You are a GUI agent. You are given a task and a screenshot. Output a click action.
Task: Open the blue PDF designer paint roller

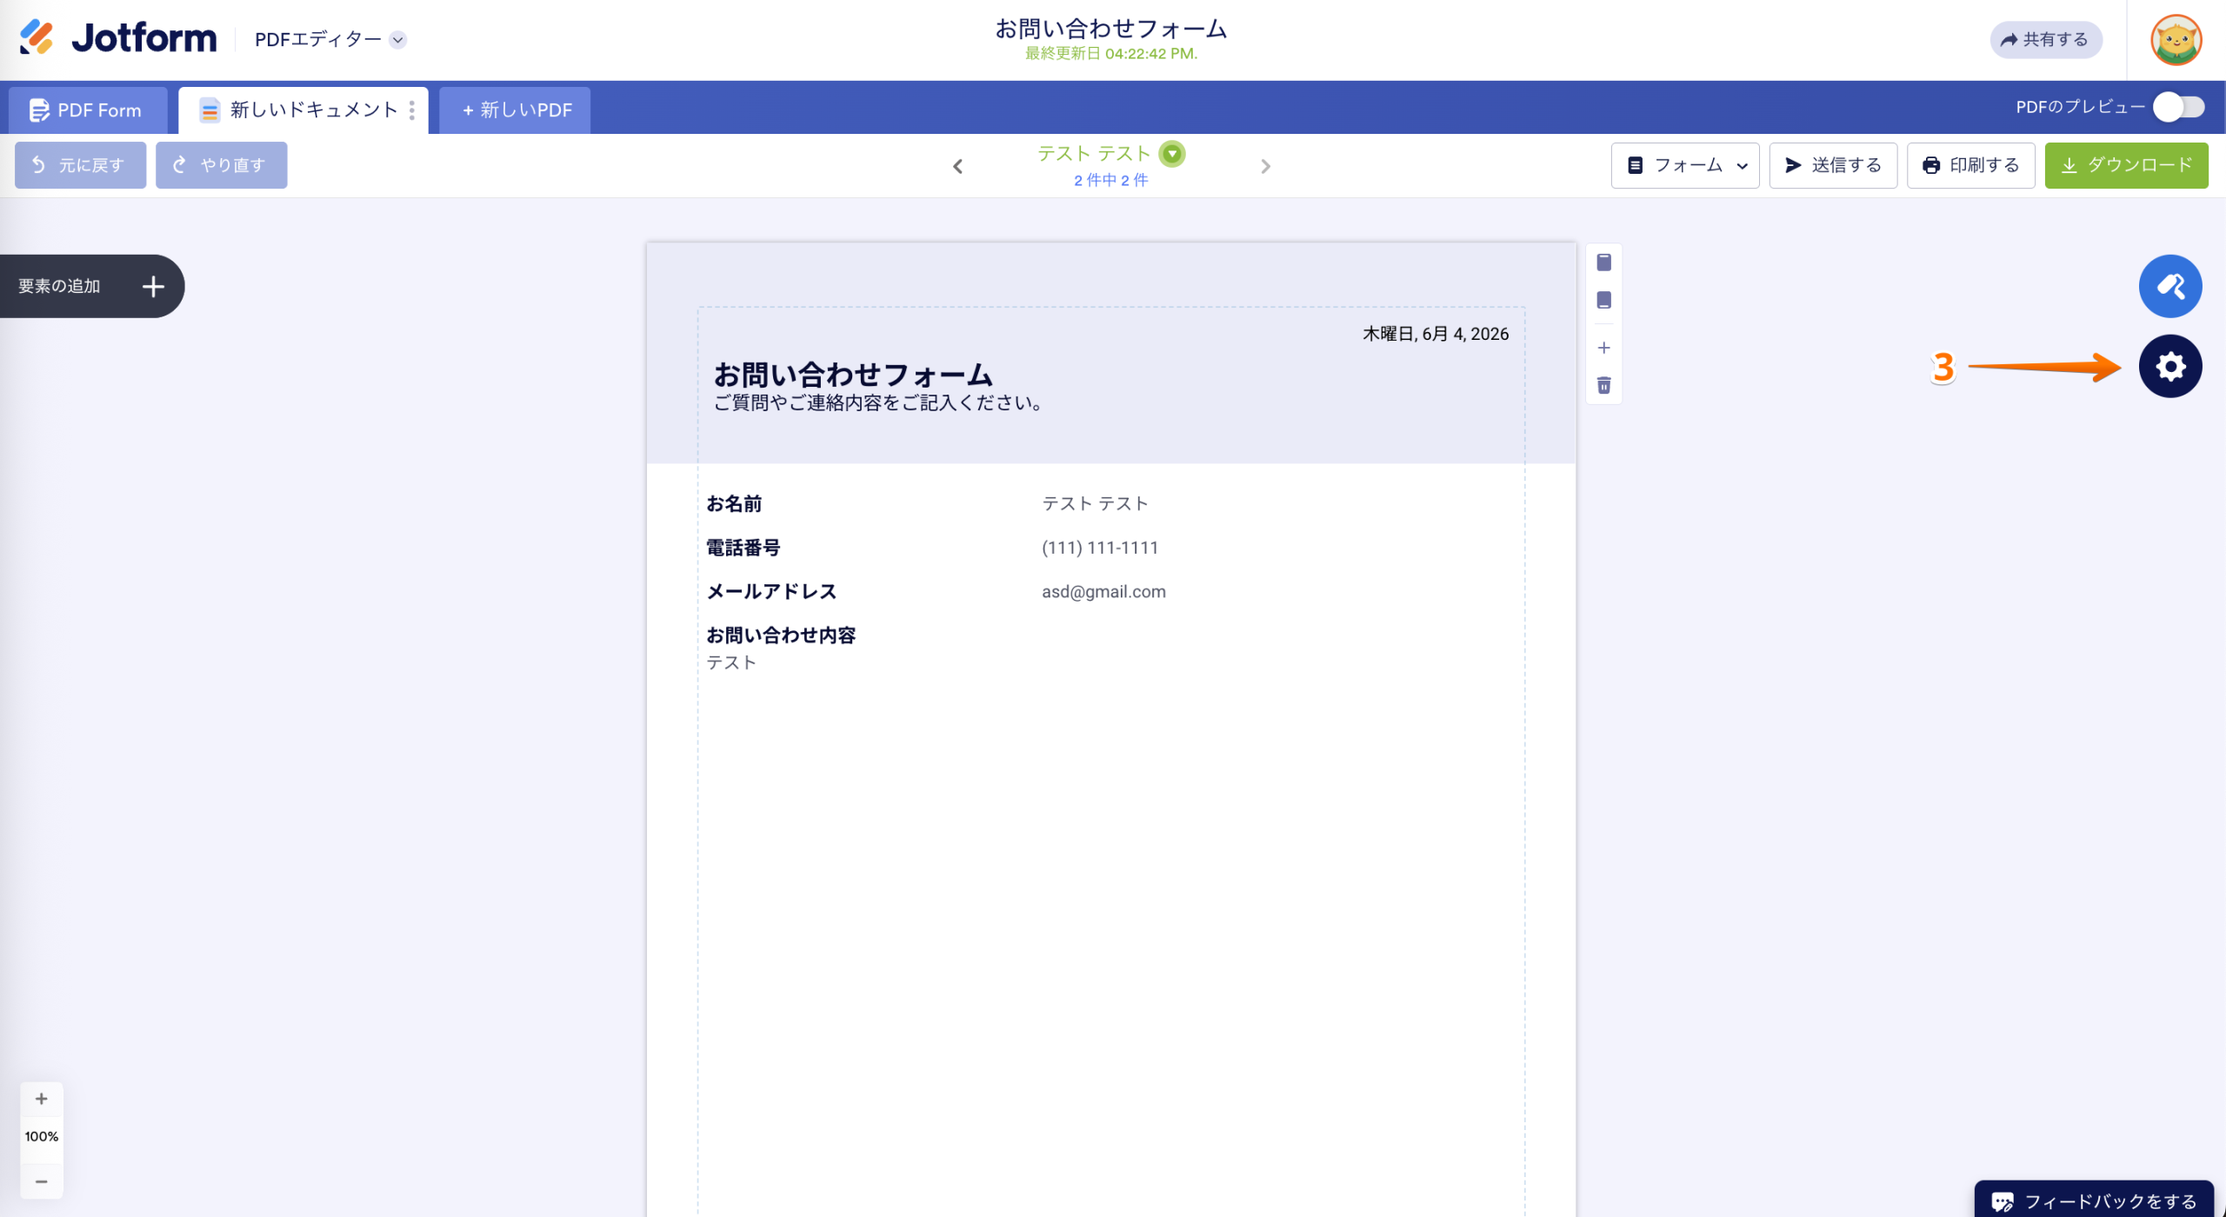pyautogui.click(x=2170, y=286)
